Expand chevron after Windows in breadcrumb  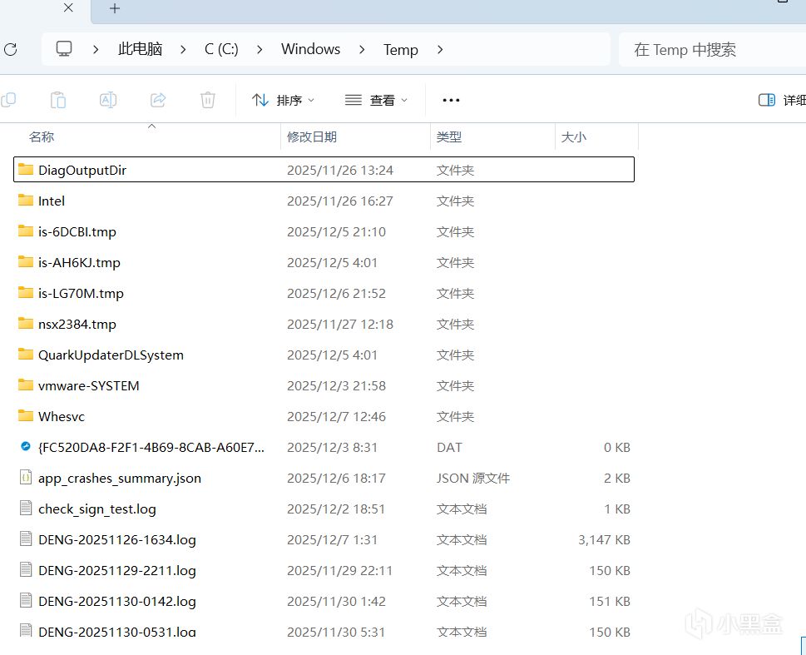pyautogui.click(x=362, y=49)
